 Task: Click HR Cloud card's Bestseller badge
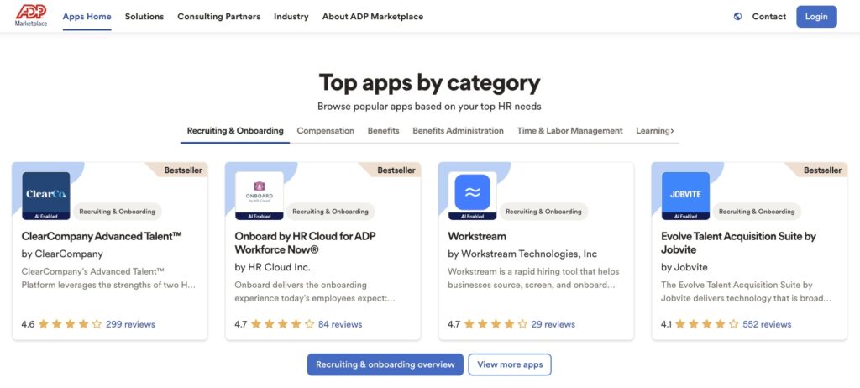(x=391, y=170)
